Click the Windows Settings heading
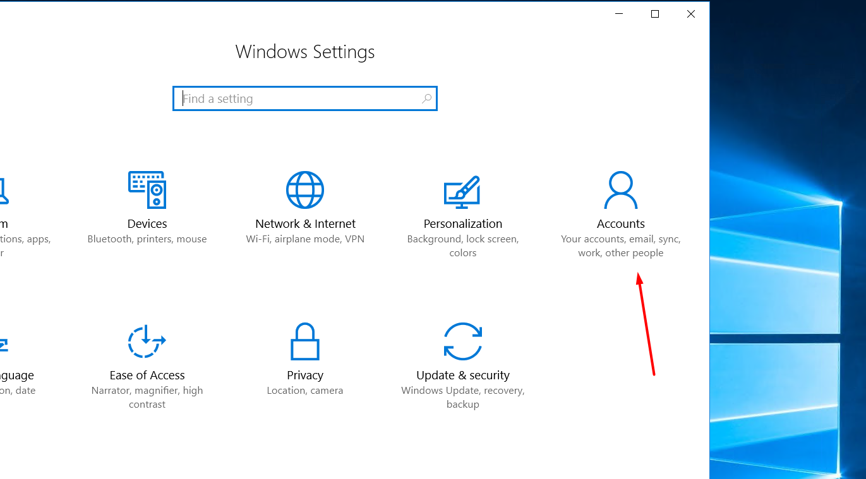 [x=305, y=52]
